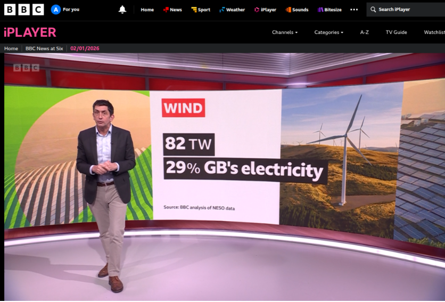This screenshot has width=445, height=302.
Task: Open iPlayer from the top bar
Action: [x=265, y=10]
